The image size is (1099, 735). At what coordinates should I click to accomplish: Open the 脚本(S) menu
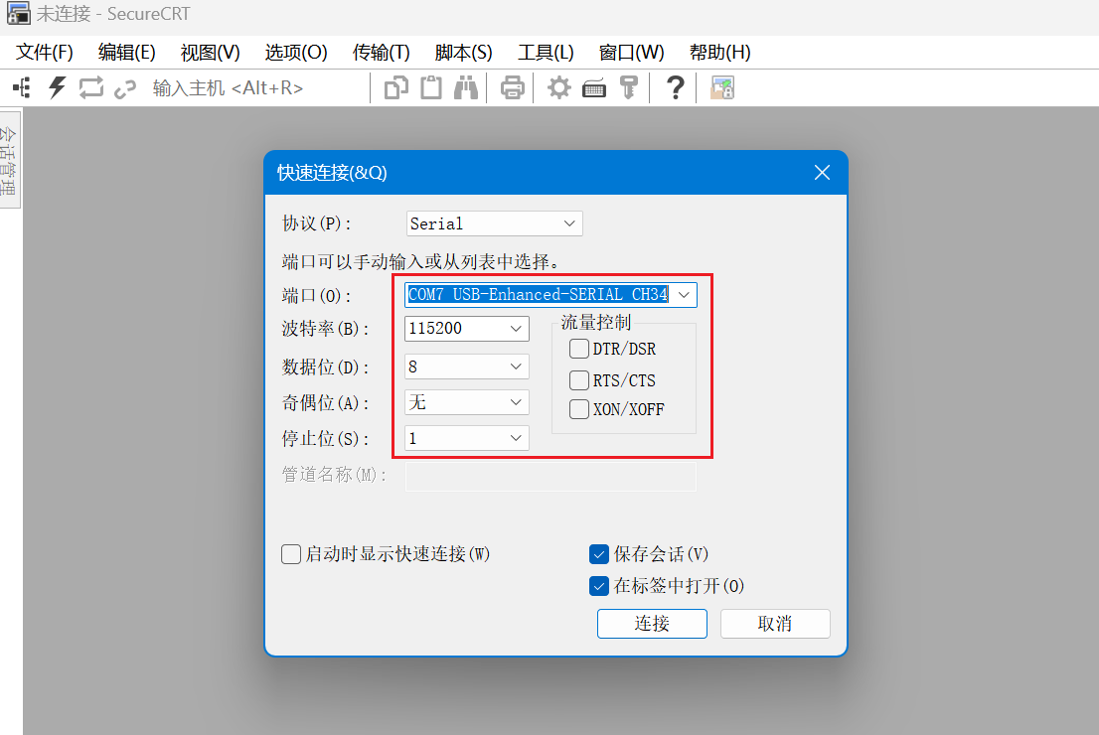coord(463,53)
